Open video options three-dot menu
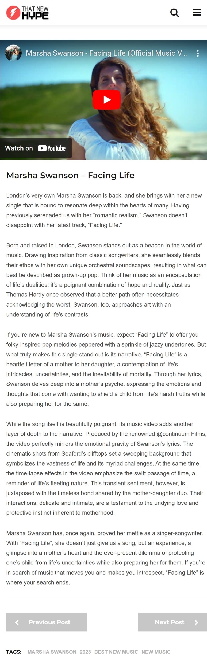 (198, 53)
